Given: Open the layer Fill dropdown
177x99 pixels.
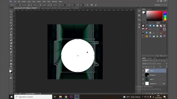Looking at the screenshot, I should tap(166, 67).
